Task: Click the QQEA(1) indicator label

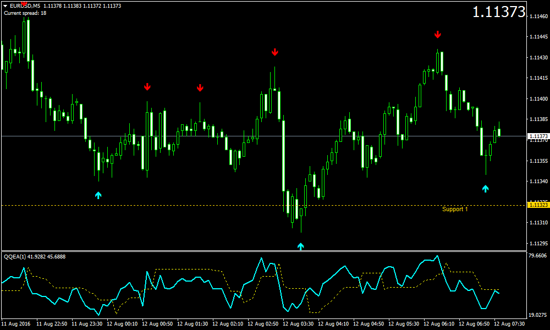Action: [15, 257]
